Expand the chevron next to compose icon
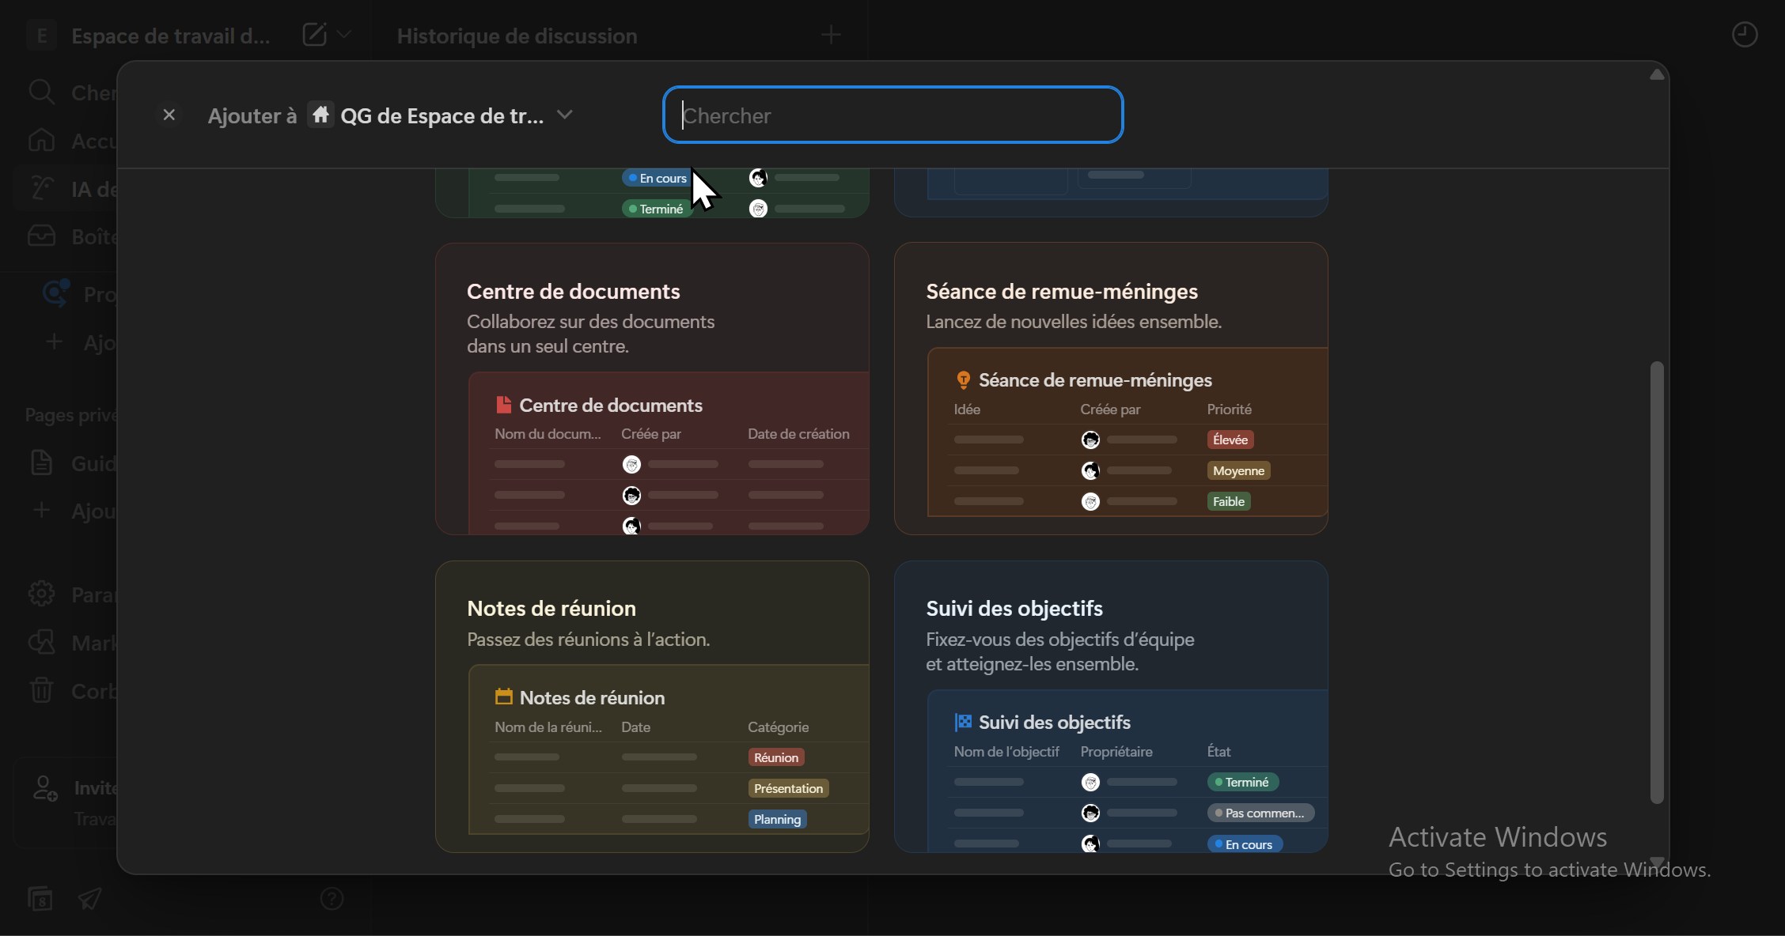 (344, 35)
